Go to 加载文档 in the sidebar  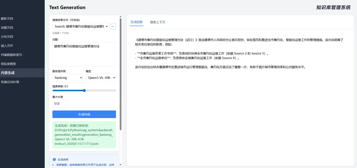pos(7,28)
